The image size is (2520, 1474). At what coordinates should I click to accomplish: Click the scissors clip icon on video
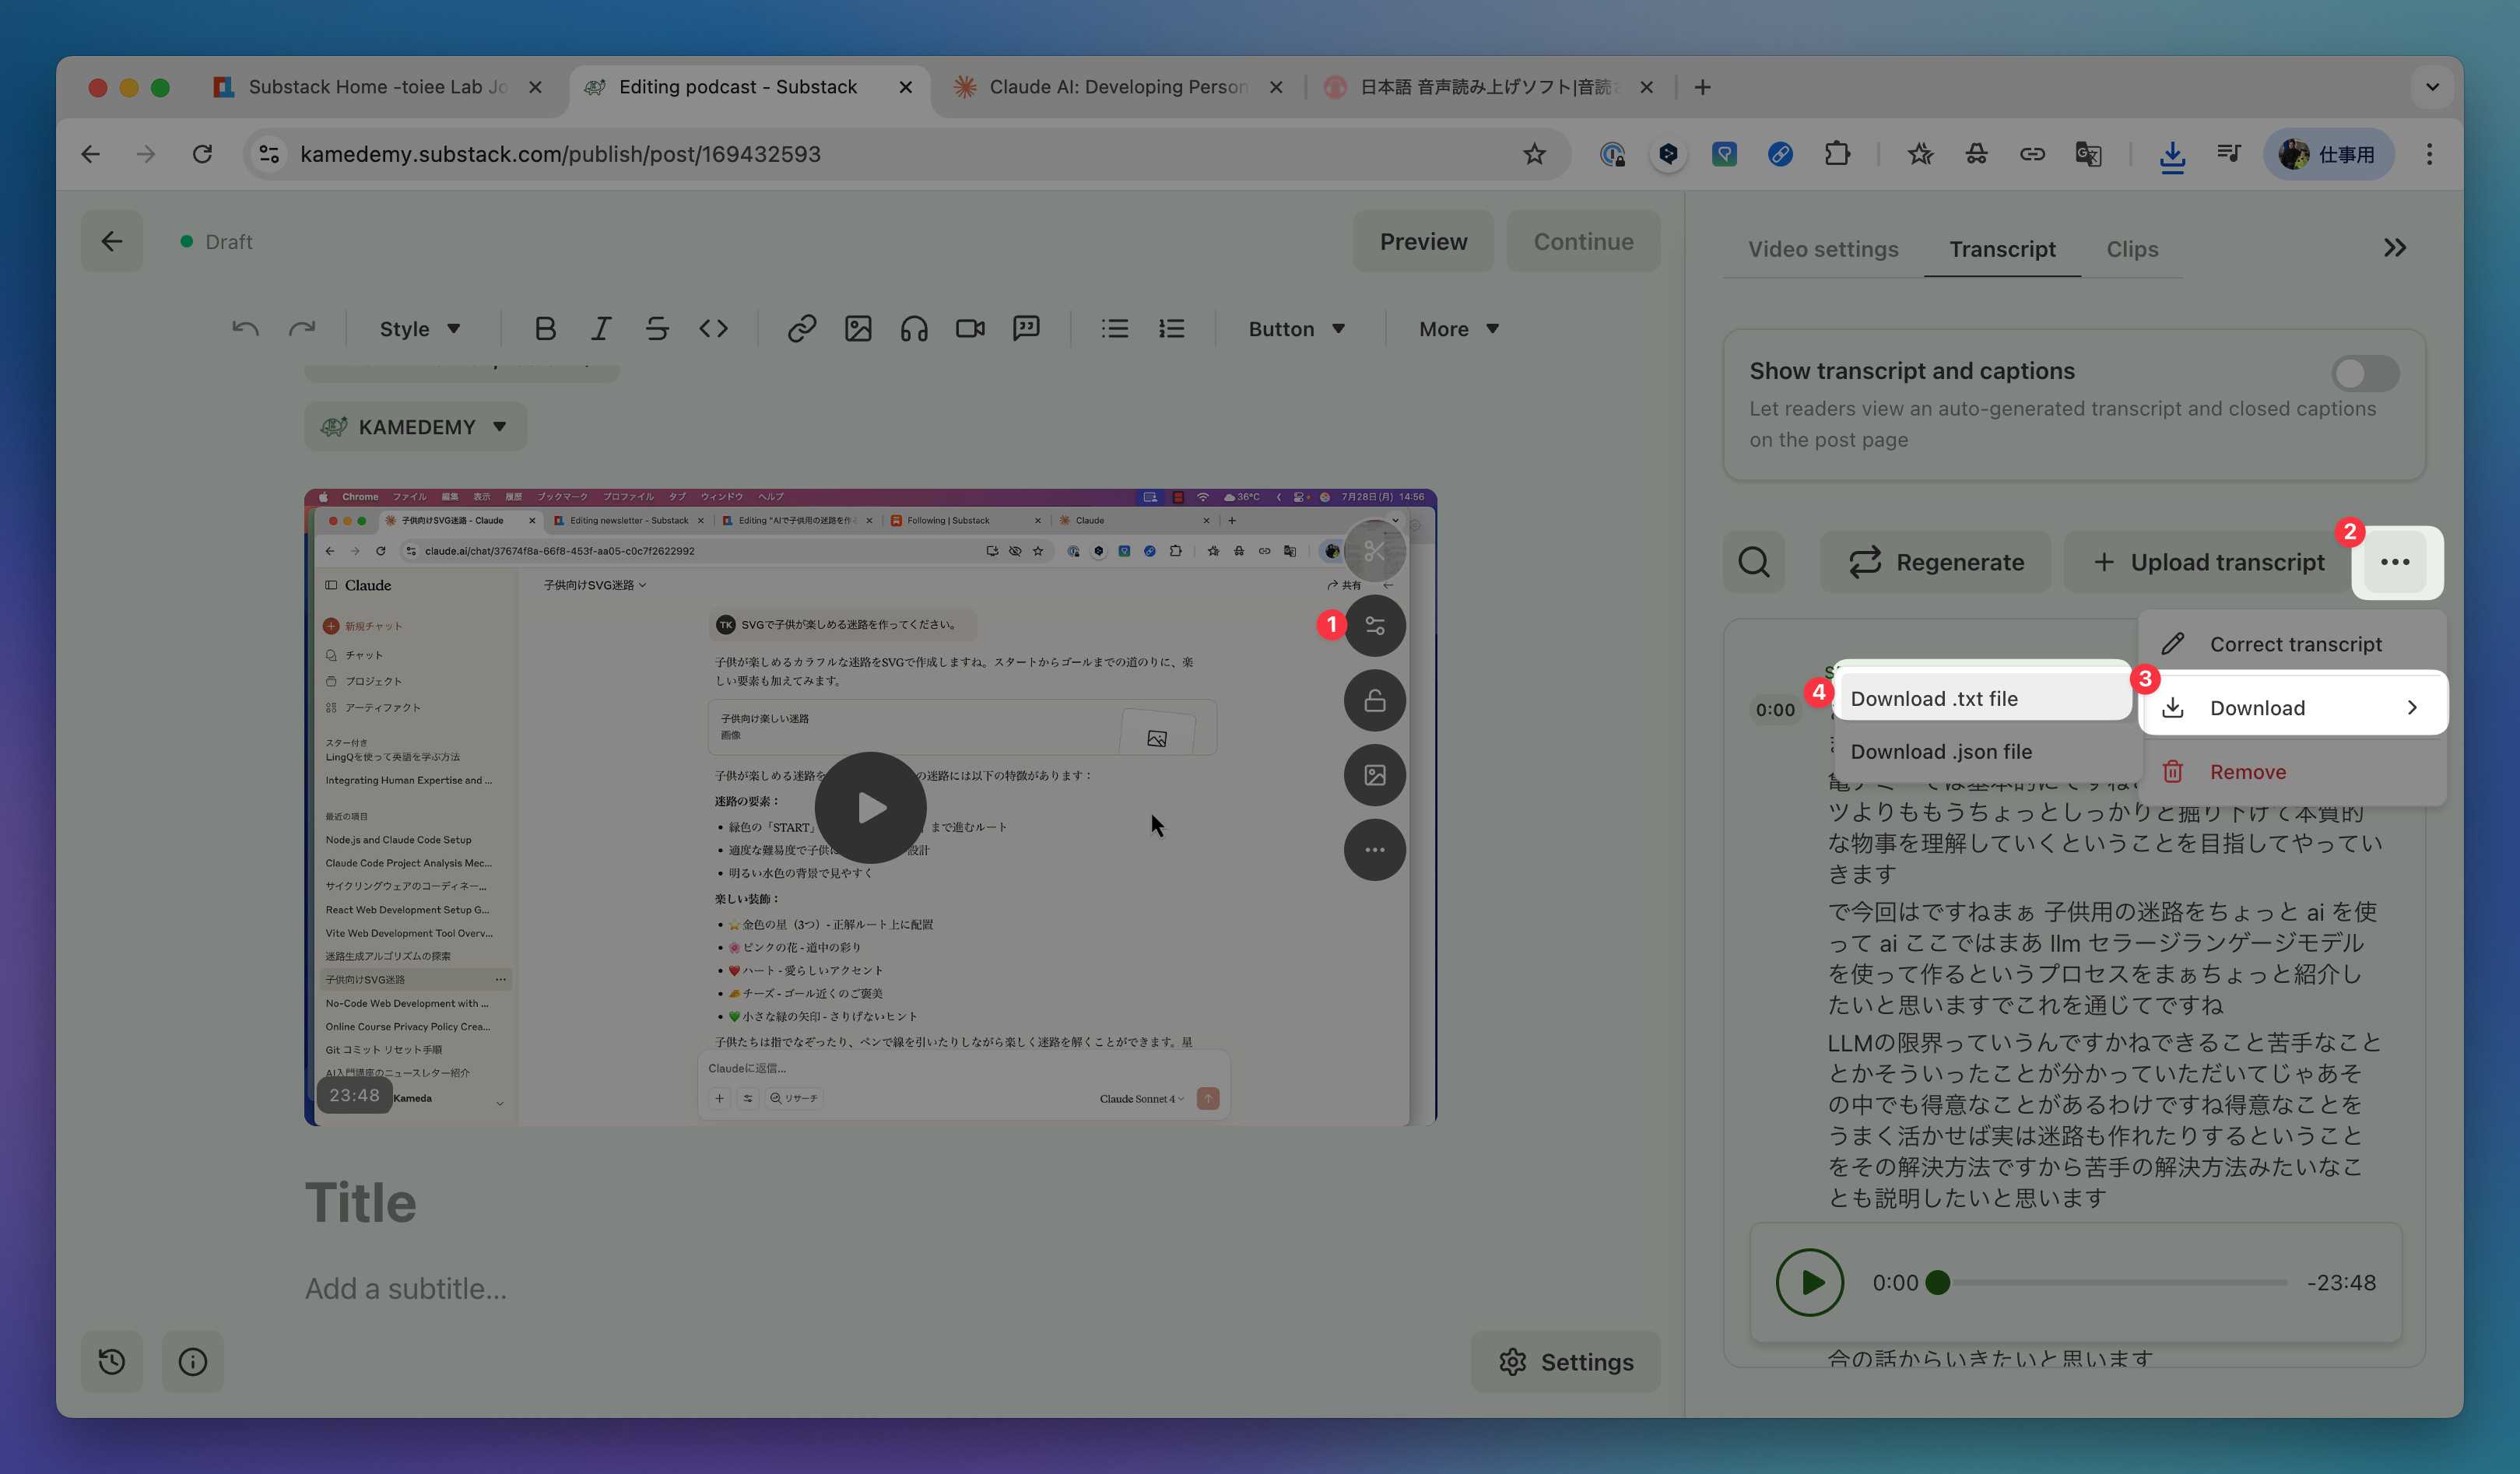point(1375,551)
